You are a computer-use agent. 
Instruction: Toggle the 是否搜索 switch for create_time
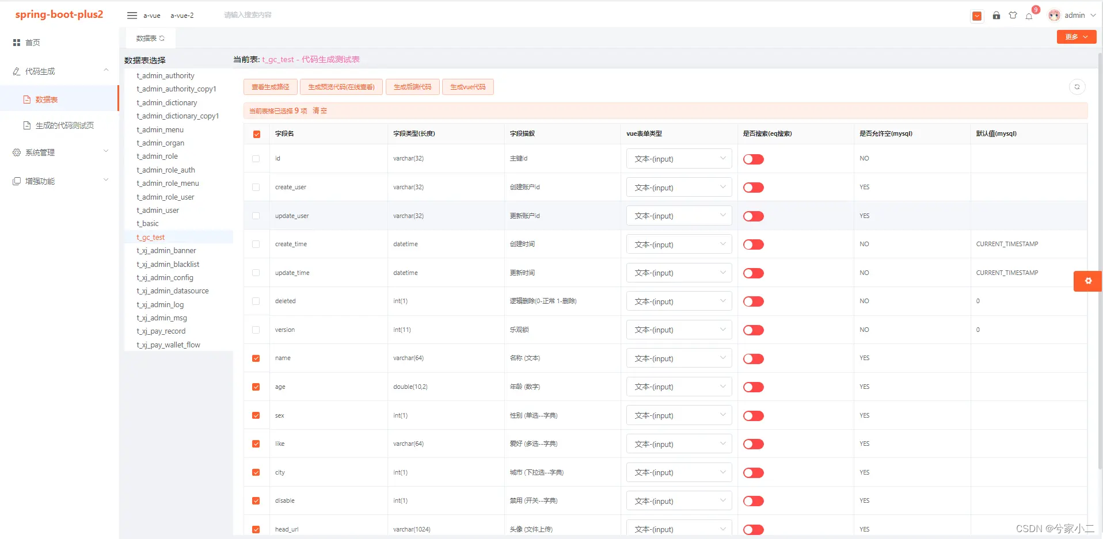[x=754, y=244]
